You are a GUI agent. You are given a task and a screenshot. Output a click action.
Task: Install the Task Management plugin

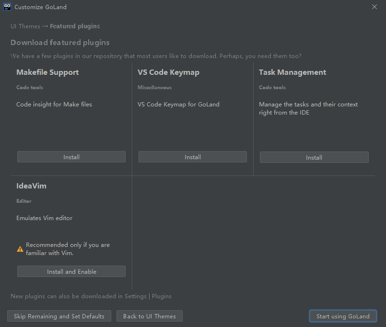pyautogui.click(x=314, y=157)
